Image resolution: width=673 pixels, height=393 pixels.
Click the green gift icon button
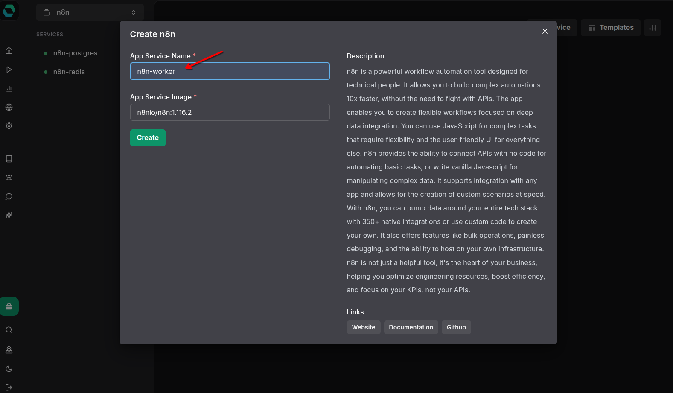point(9,306)
